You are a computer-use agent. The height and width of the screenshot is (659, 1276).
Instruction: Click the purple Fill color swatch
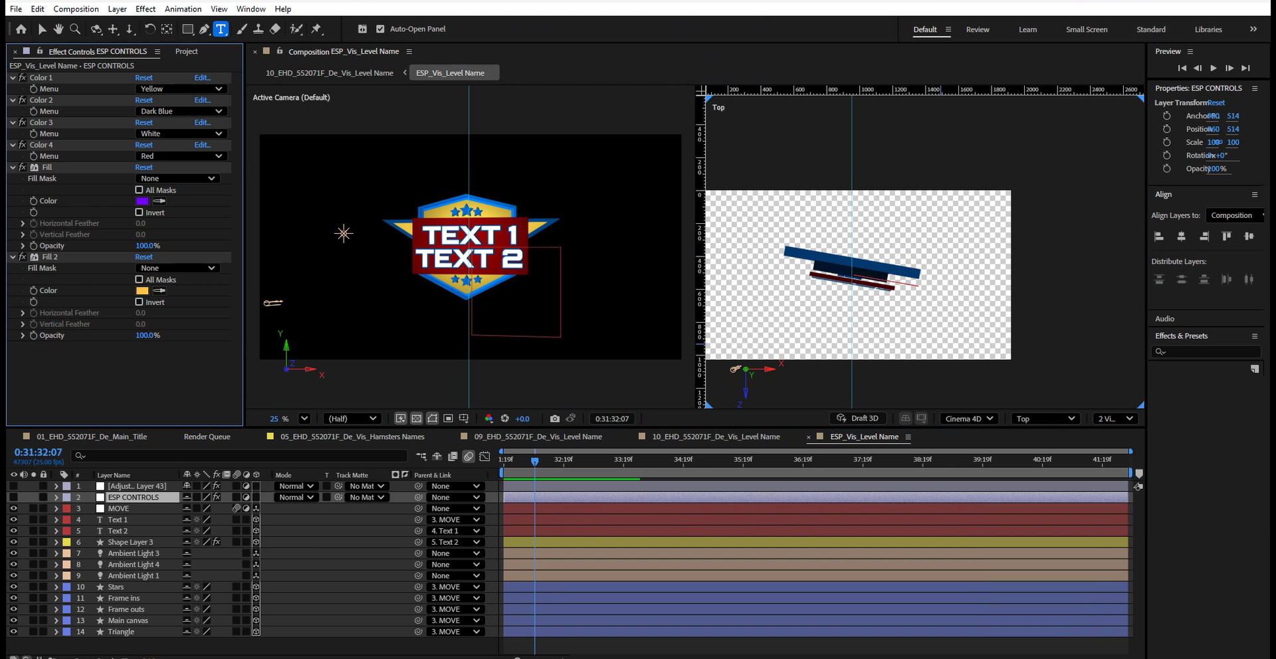pos(142,201)
